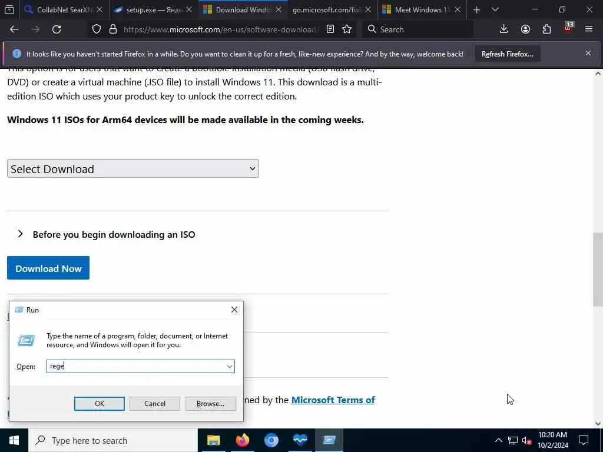Go back with the browser back arrow
Screen dimensions: 603x452
14,29
